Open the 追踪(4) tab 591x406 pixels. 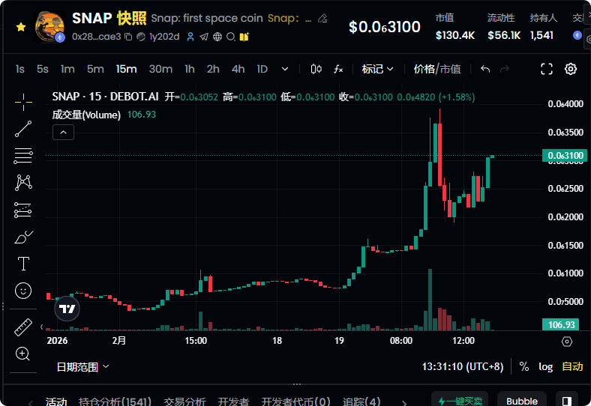tap(361, 402)
